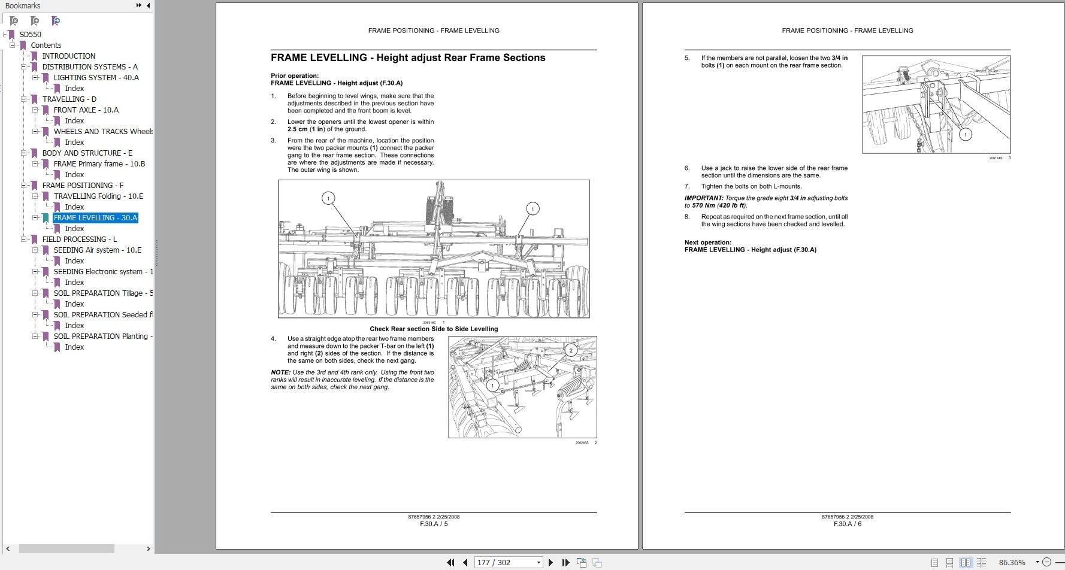Screen dimensions: 1065x570
Task: Go to the previous page
Action: [x=465, y=562]
